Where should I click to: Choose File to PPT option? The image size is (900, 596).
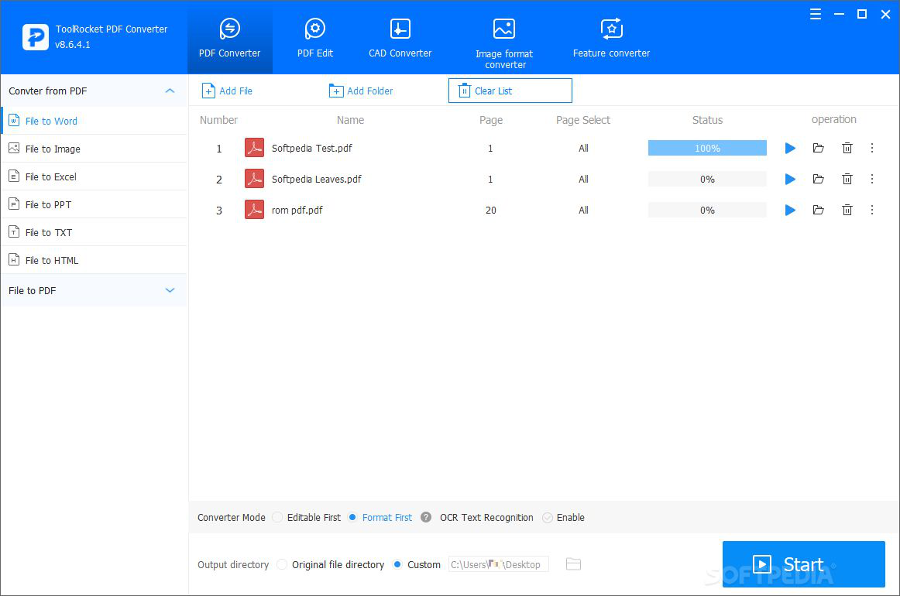click(x=94, y=204)
